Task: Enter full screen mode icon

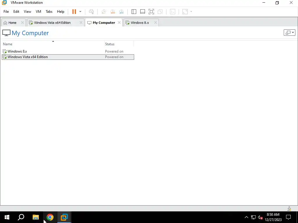Action: point(151,12)
